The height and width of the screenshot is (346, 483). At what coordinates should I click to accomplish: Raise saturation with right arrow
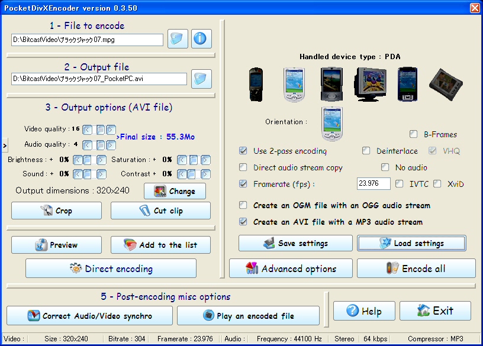point(205,160)
